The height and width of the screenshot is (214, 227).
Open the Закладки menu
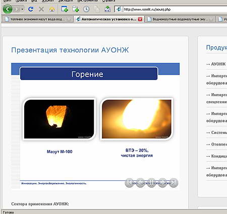[66, 1]
